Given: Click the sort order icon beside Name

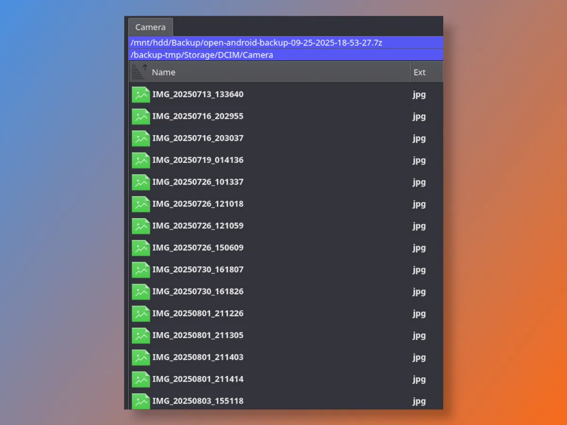Looking at the screenshot, I should pyautogui.click(x=139, y=72).
